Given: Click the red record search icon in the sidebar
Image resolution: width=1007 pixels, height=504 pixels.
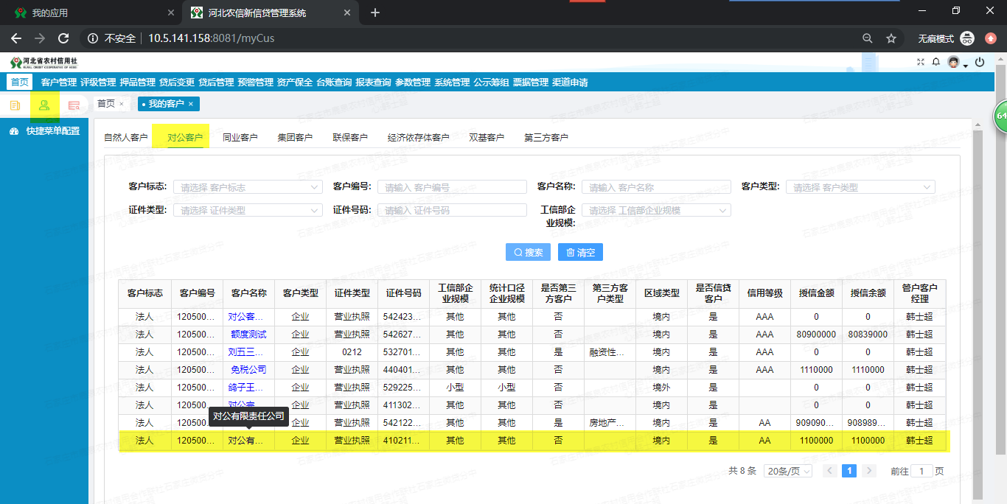Looking at the screenshot, I should pos(74,105).
